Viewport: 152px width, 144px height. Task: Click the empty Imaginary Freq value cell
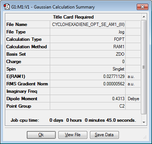coord(88,91)
